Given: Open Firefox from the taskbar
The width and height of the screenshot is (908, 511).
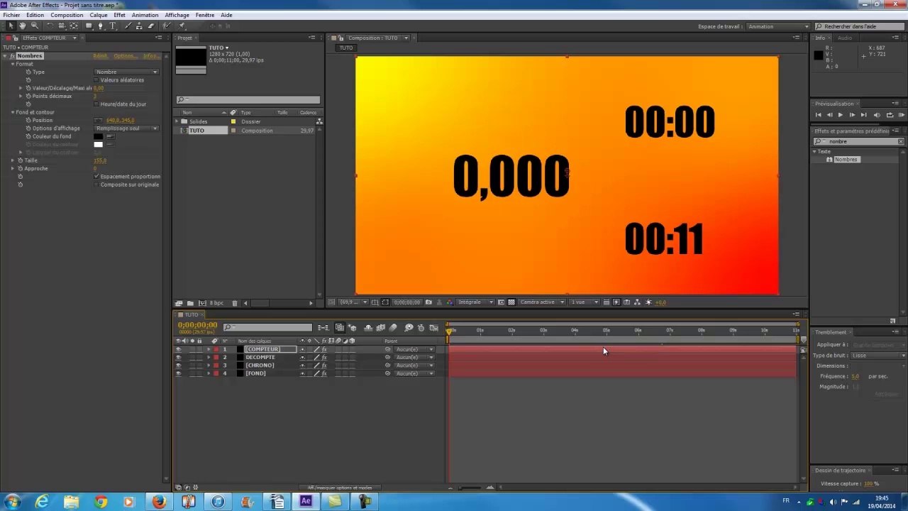Looking at the screenshot, I should pos(159,502).
